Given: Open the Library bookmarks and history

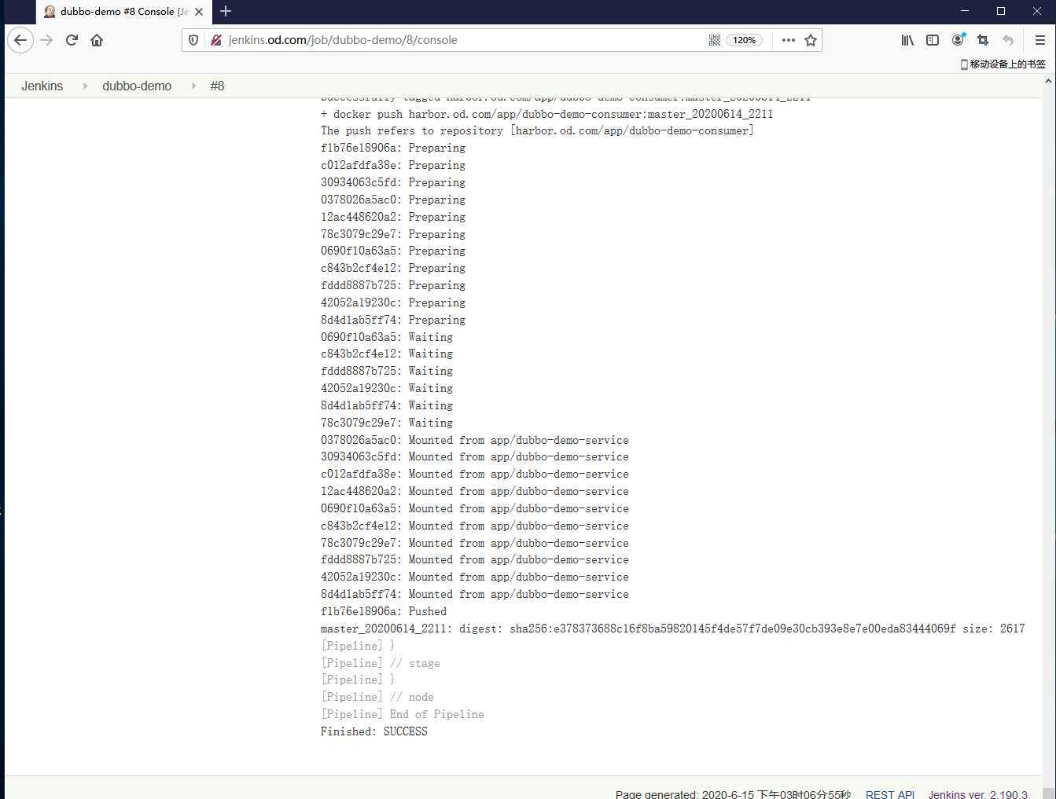Looking at the screenshot, I should point(907,40).
